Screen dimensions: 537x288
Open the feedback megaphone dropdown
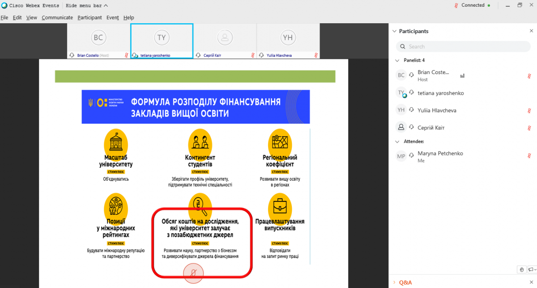pos(532,269)
